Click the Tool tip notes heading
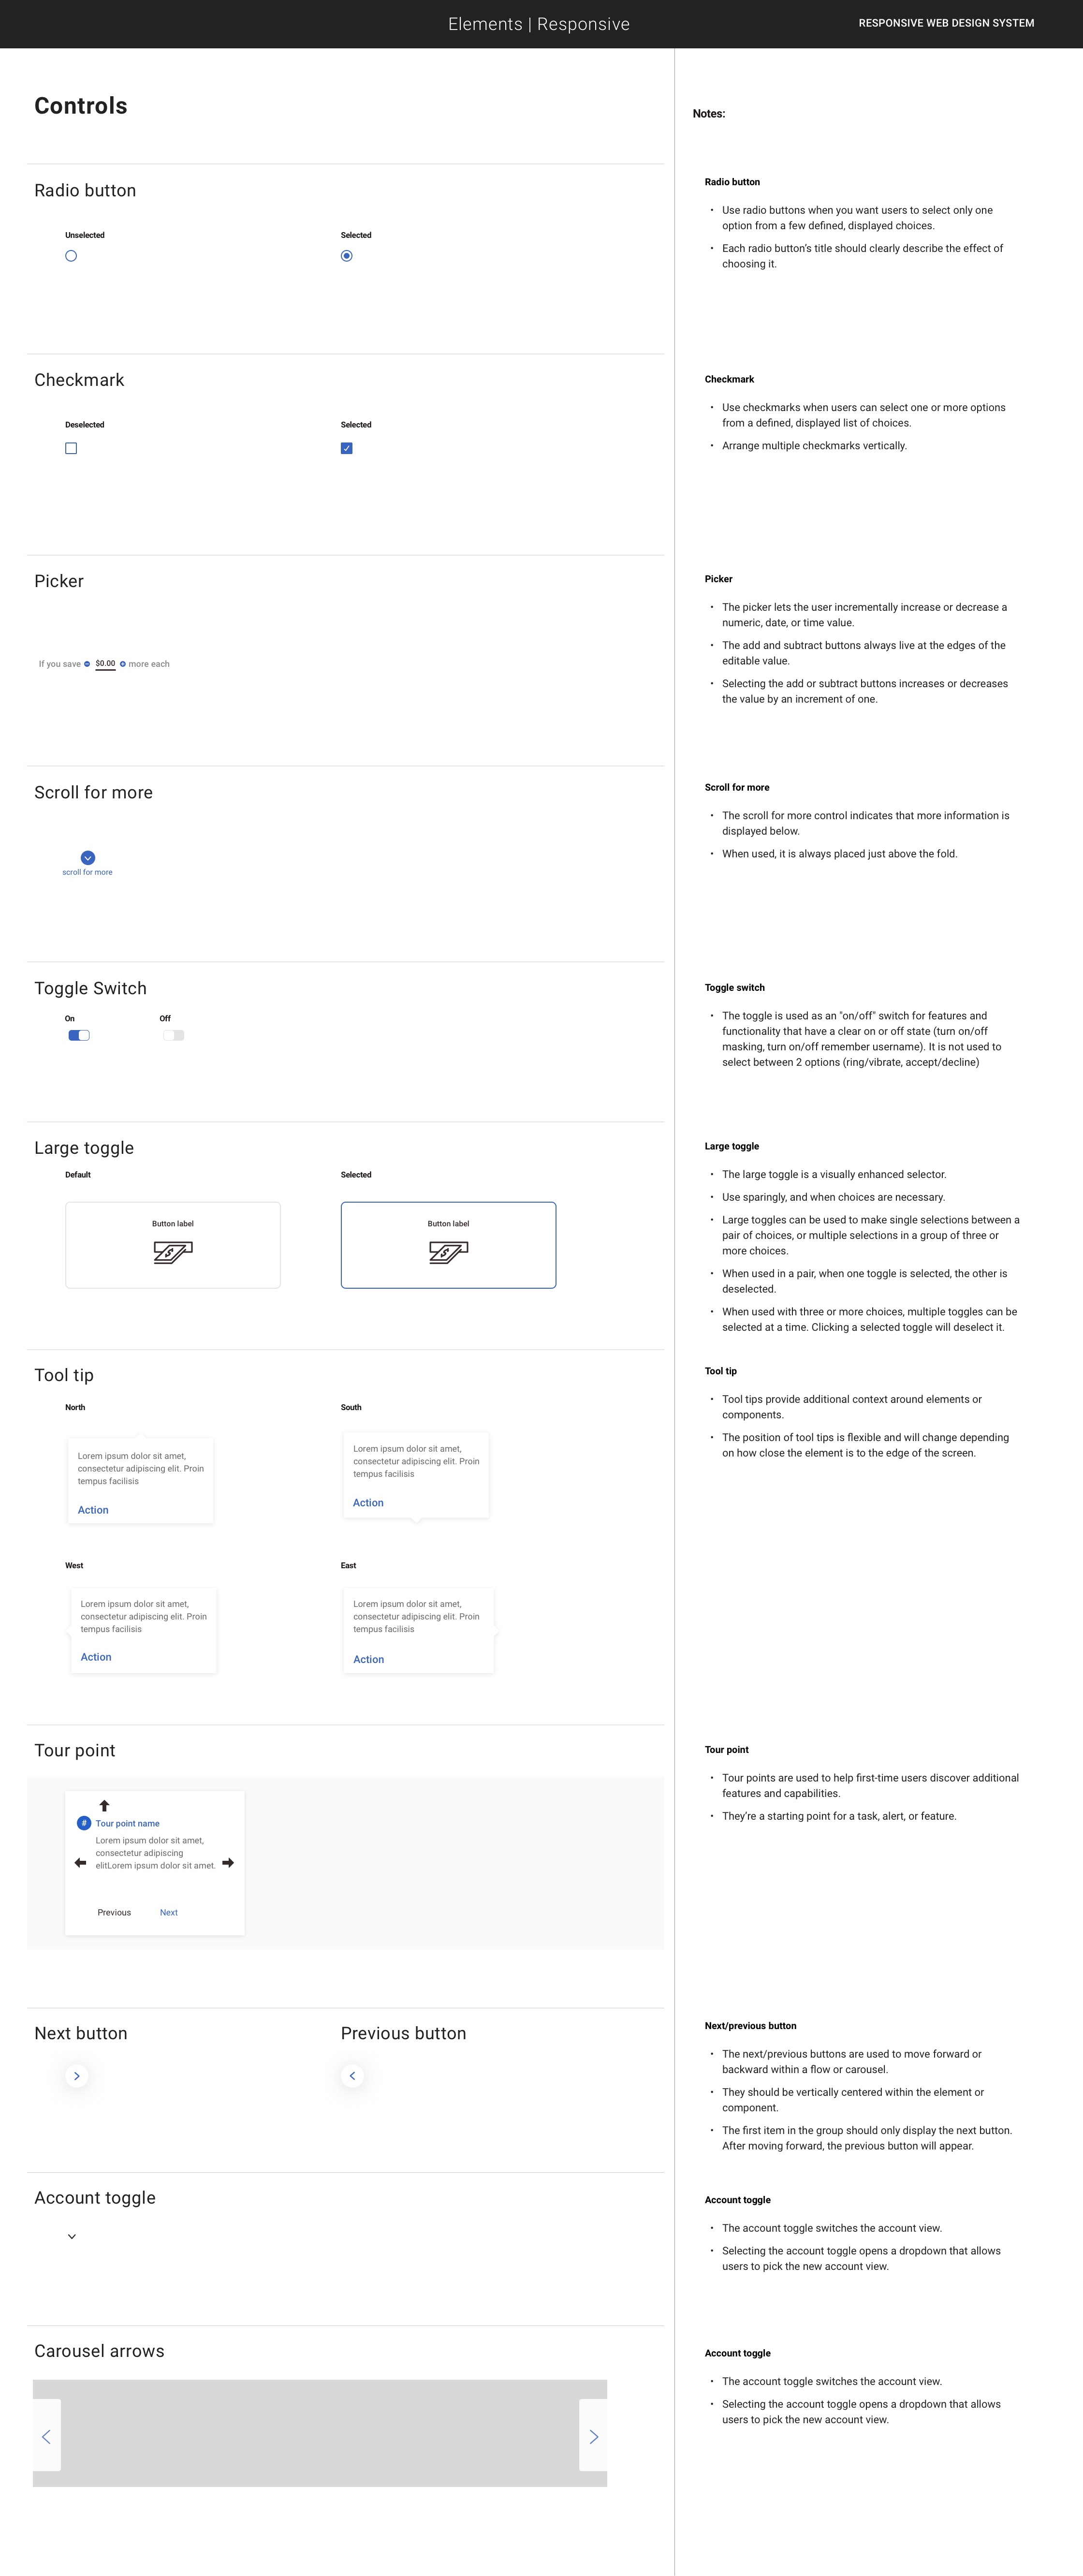Image resolution: width=1083 pixels, height=2576 pixels. pyautogui.click(x=721, y=1371)
